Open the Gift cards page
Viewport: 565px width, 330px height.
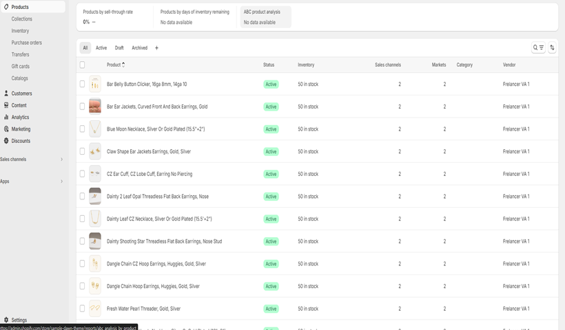(21, 67)
